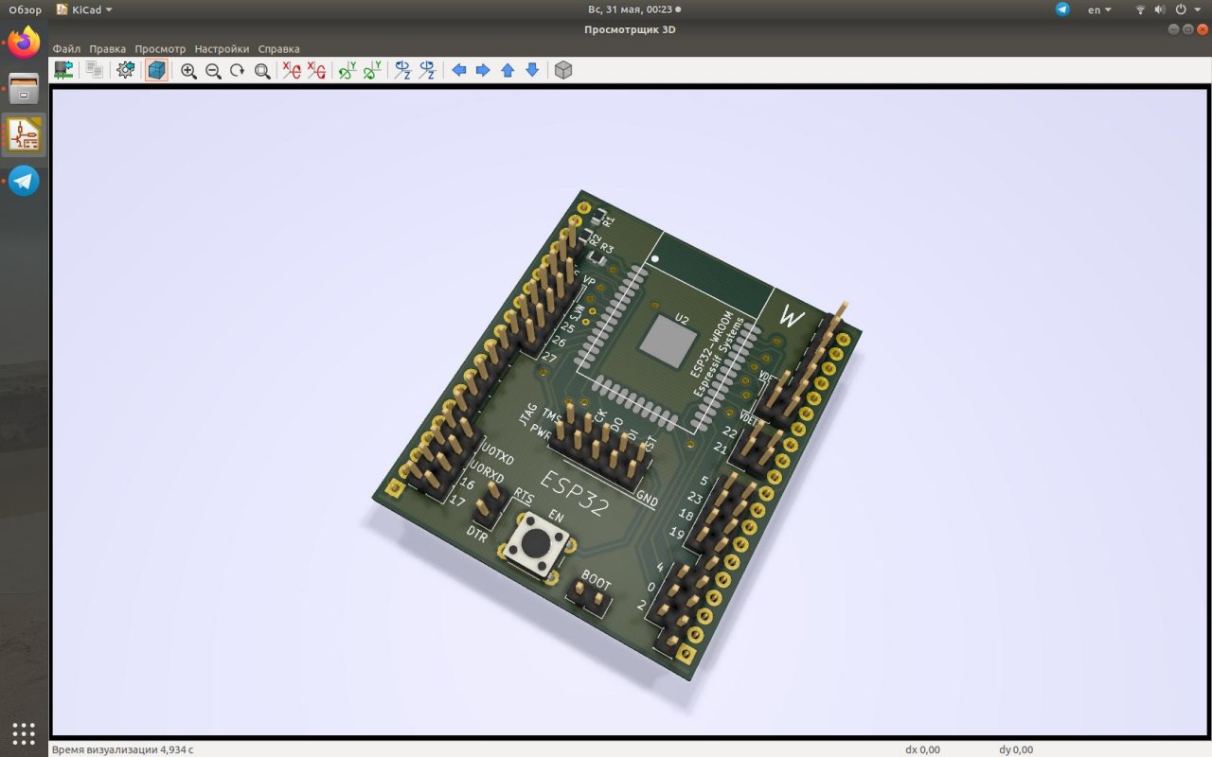Zoom in with magnifier plus icon
The width and height of the screenshot is (1212, 757).
click(x=188, y=70)
